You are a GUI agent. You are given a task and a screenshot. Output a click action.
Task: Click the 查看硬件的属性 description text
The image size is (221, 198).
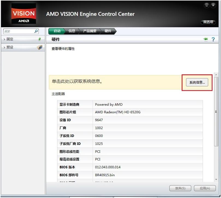point(63,49)
